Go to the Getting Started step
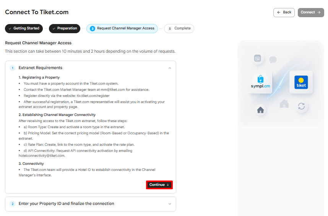328x216 pixels. [x=24, y=28]
